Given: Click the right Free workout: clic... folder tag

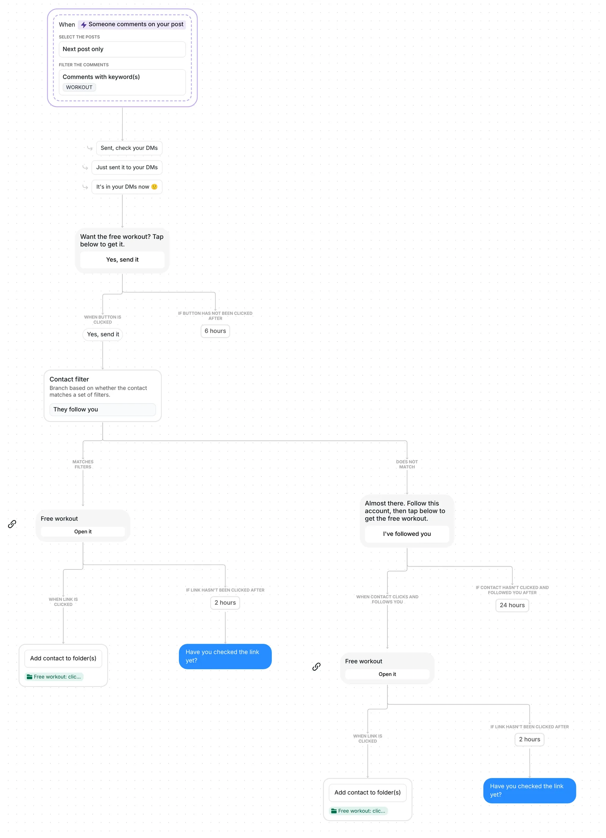Looking at the screenshot, I should pyautogui.click(x=359, y=811).
